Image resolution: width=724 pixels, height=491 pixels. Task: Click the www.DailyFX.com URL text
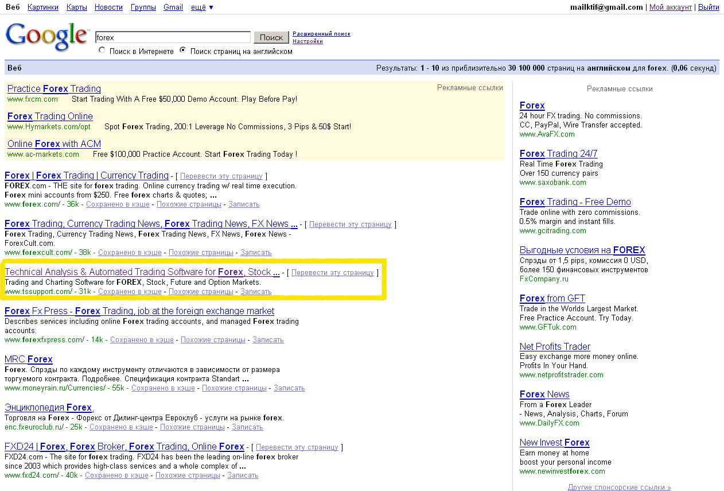pyautogui.click(x=550, y=423)
